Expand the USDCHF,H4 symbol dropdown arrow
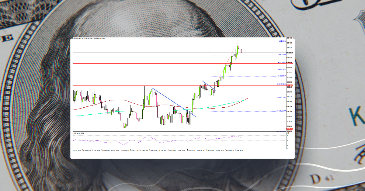Viewport: 365px width, 191px height. pos(74,39)
